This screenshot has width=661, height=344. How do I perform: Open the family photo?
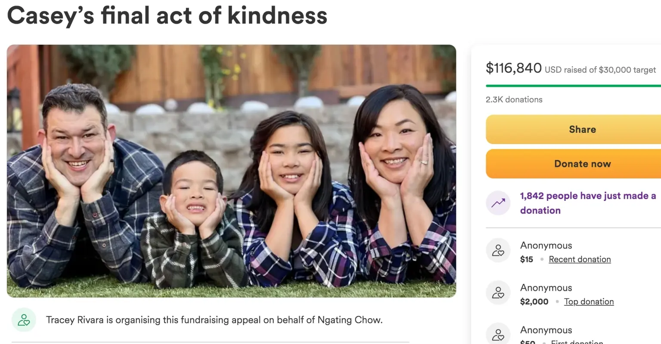(x=231, y=171)
